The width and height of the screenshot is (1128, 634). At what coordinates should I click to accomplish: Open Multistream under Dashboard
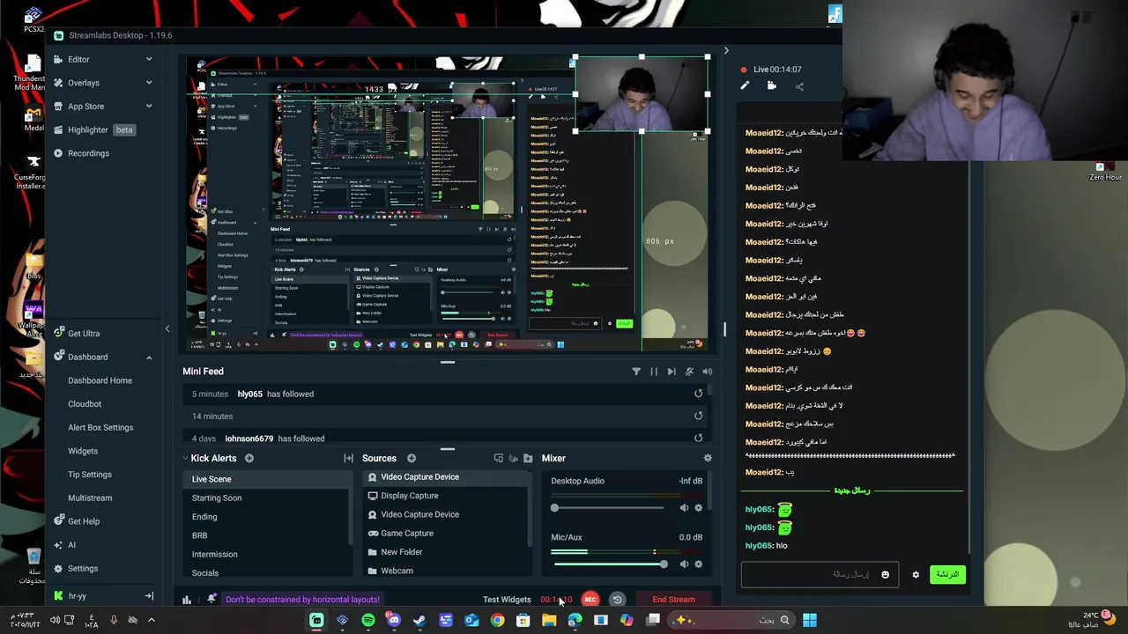pos(90,498)
